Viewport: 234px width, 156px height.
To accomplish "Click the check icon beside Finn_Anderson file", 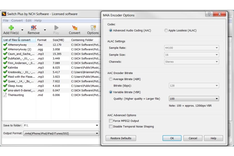I will 5,63.
